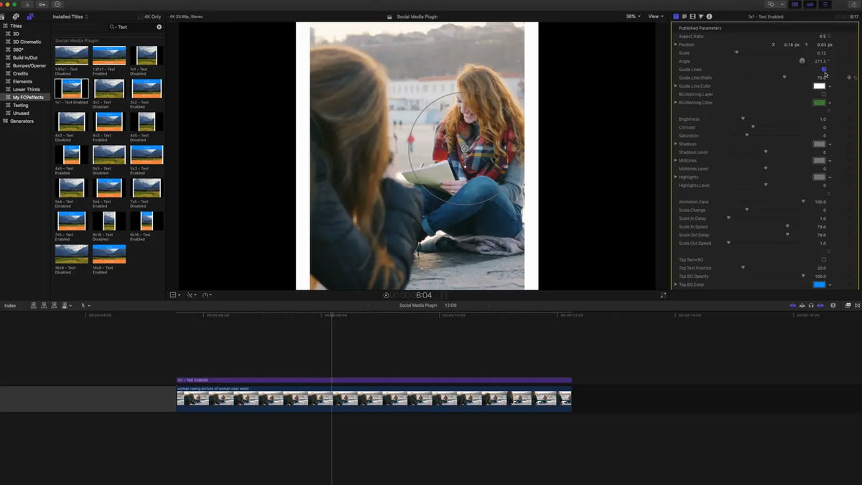
Task: Open the Aspect Ratio 4:5 popup
Action: [823, 36]
